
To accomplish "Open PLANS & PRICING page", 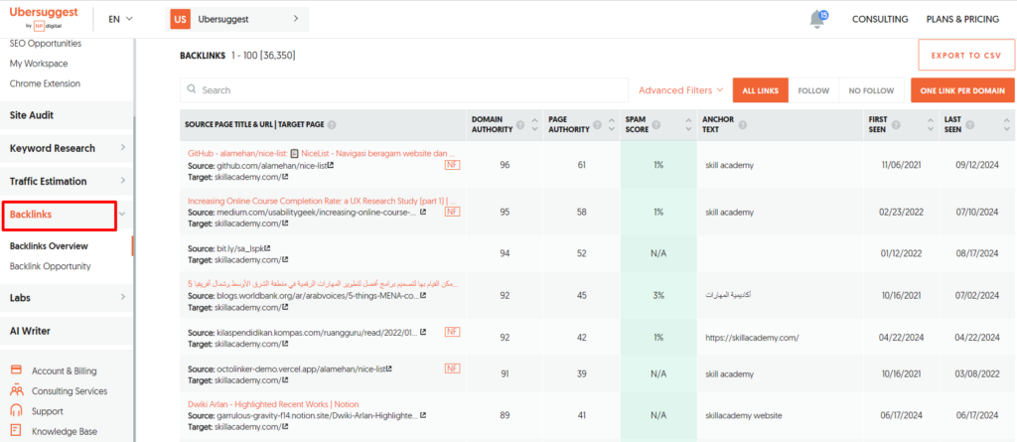I will [962, 20].
